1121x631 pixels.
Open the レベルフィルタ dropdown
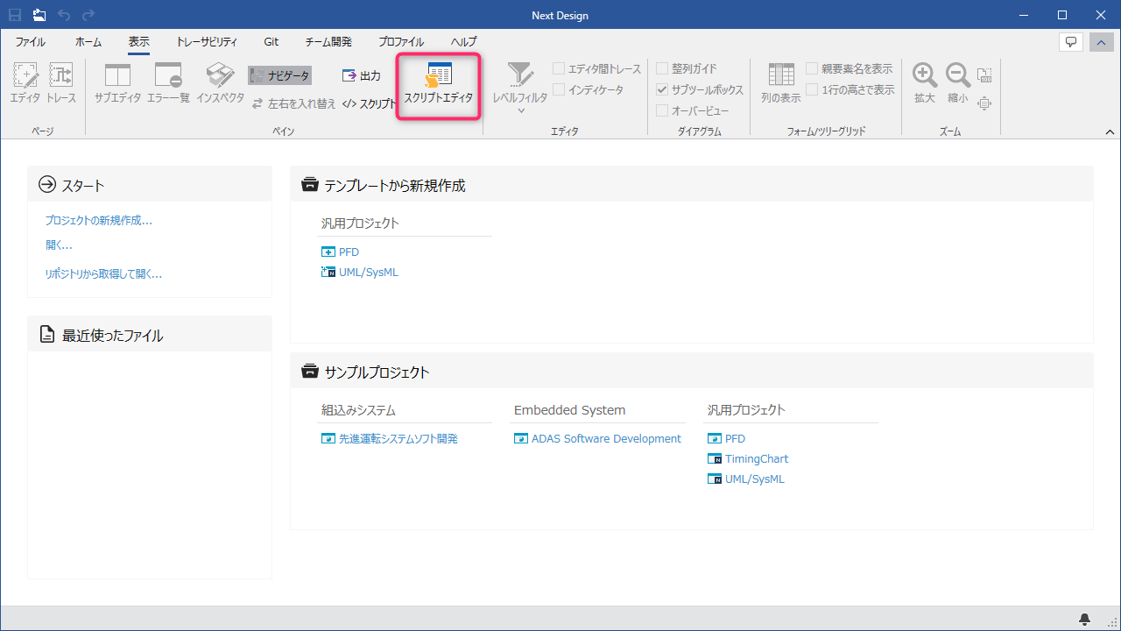coord(520,88)
